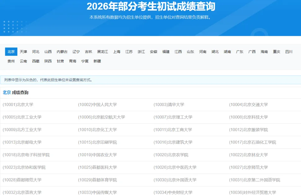Image resolution: width=301 pixels, height=195 pixels.
Task: Switch to 云南 province tab
Action: [24, 61]
